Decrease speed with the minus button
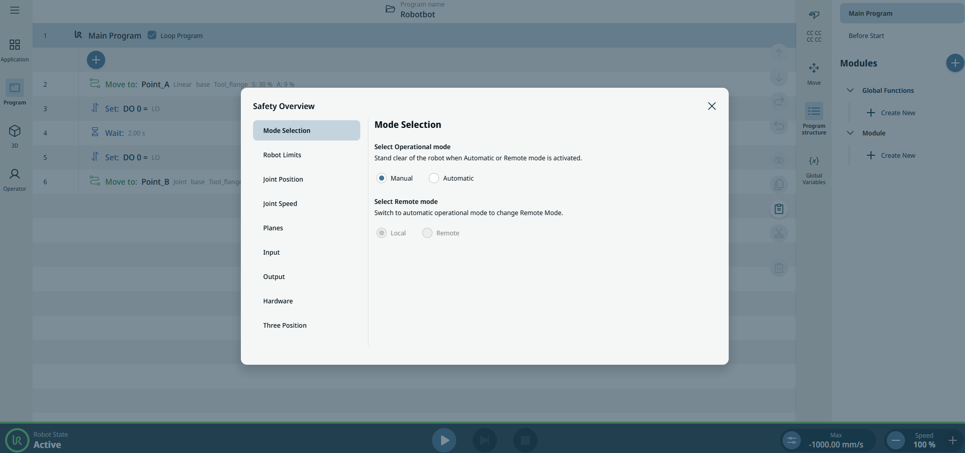The width and height of the screenshot is (965, 453). [896, 440]
